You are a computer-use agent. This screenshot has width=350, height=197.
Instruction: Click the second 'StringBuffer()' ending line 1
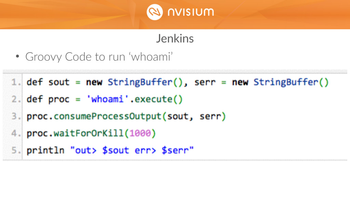pyautogui.click(x=291, y=82)
